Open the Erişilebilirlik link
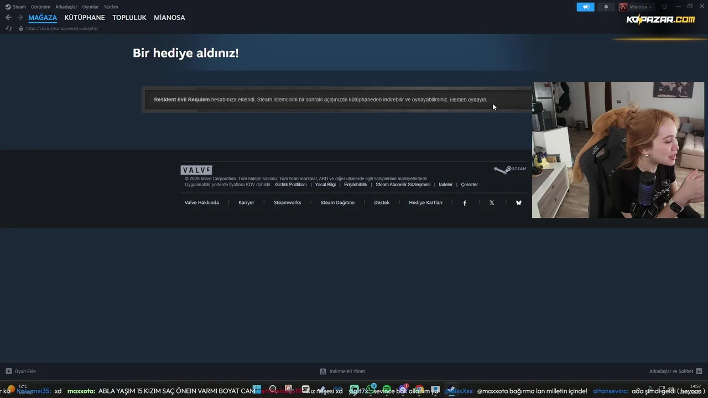Screen dimensions: 708x398 [x=356, y=185]
